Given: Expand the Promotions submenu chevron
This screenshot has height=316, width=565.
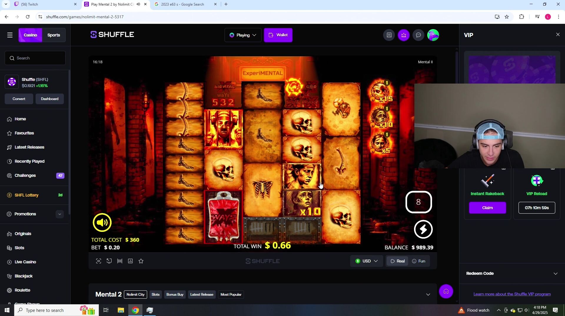Looking at the screenshot, I should click(59, 214).
